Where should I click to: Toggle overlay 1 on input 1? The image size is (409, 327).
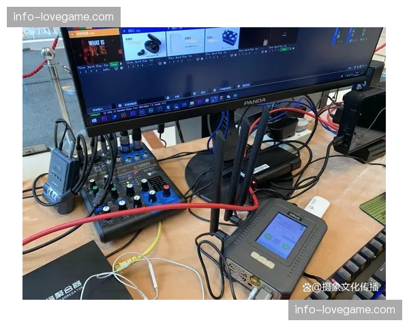click(x=80, y=71)
